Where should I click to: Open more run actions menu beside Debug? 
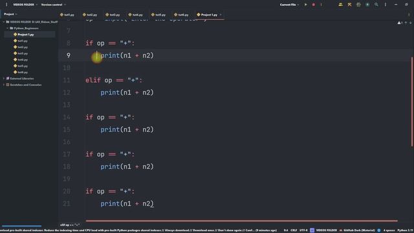coord(321,5)
